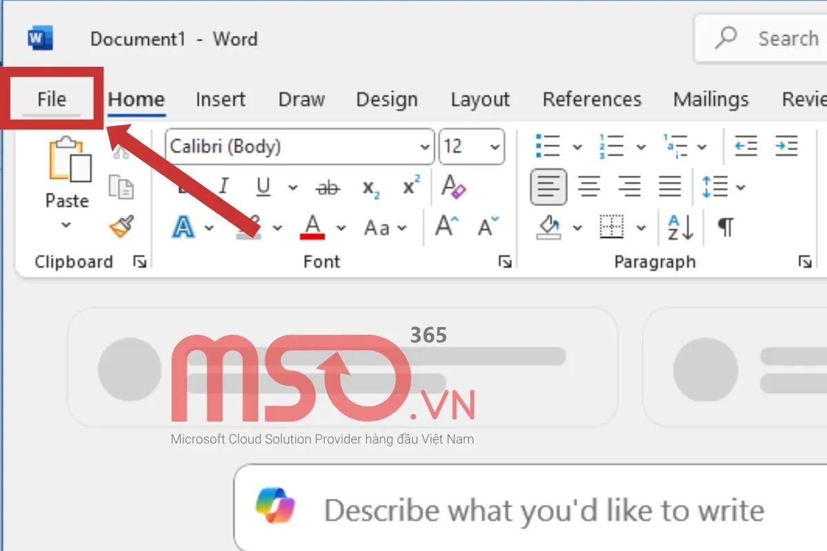Screen dimensions: 827x551
Task: Expand shading color arrow
Action: click(578, 228)
